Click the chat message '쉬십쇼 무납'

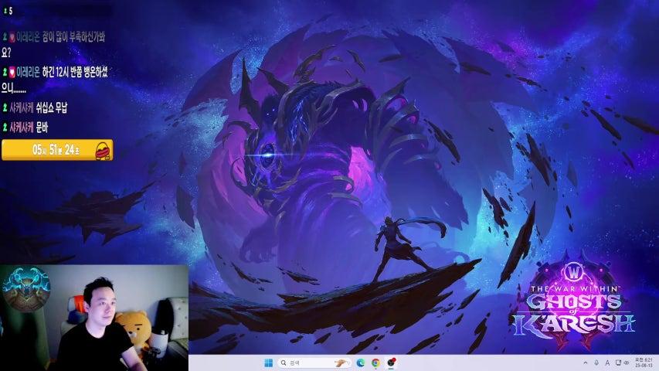click(x=51, y=108)
